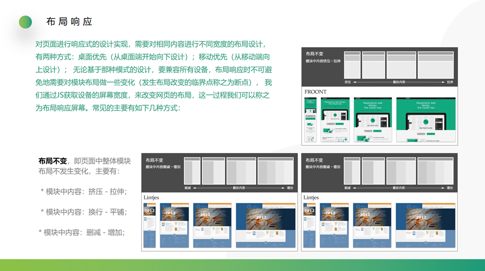Click narrowest wireframe box in 挤压－拉伸 diagram
The image size is (485, 271).
click(x=352, y=64)
